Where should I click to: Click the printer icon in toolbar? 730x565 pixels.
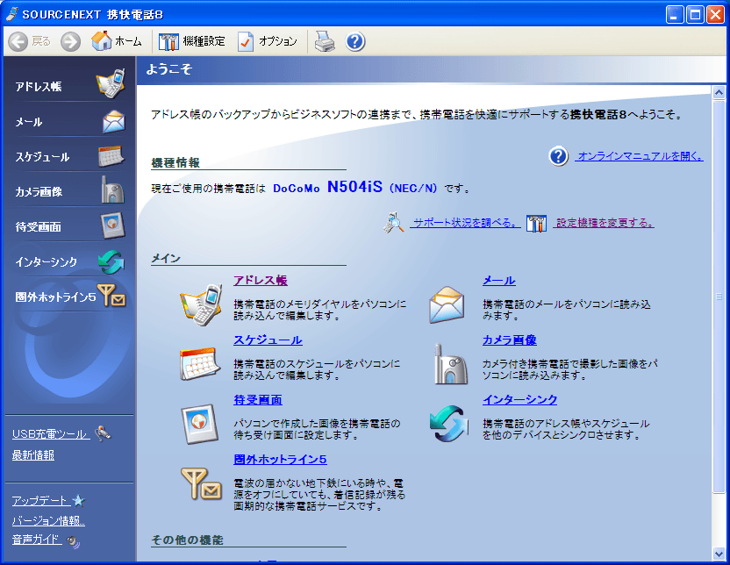(325, 41)
